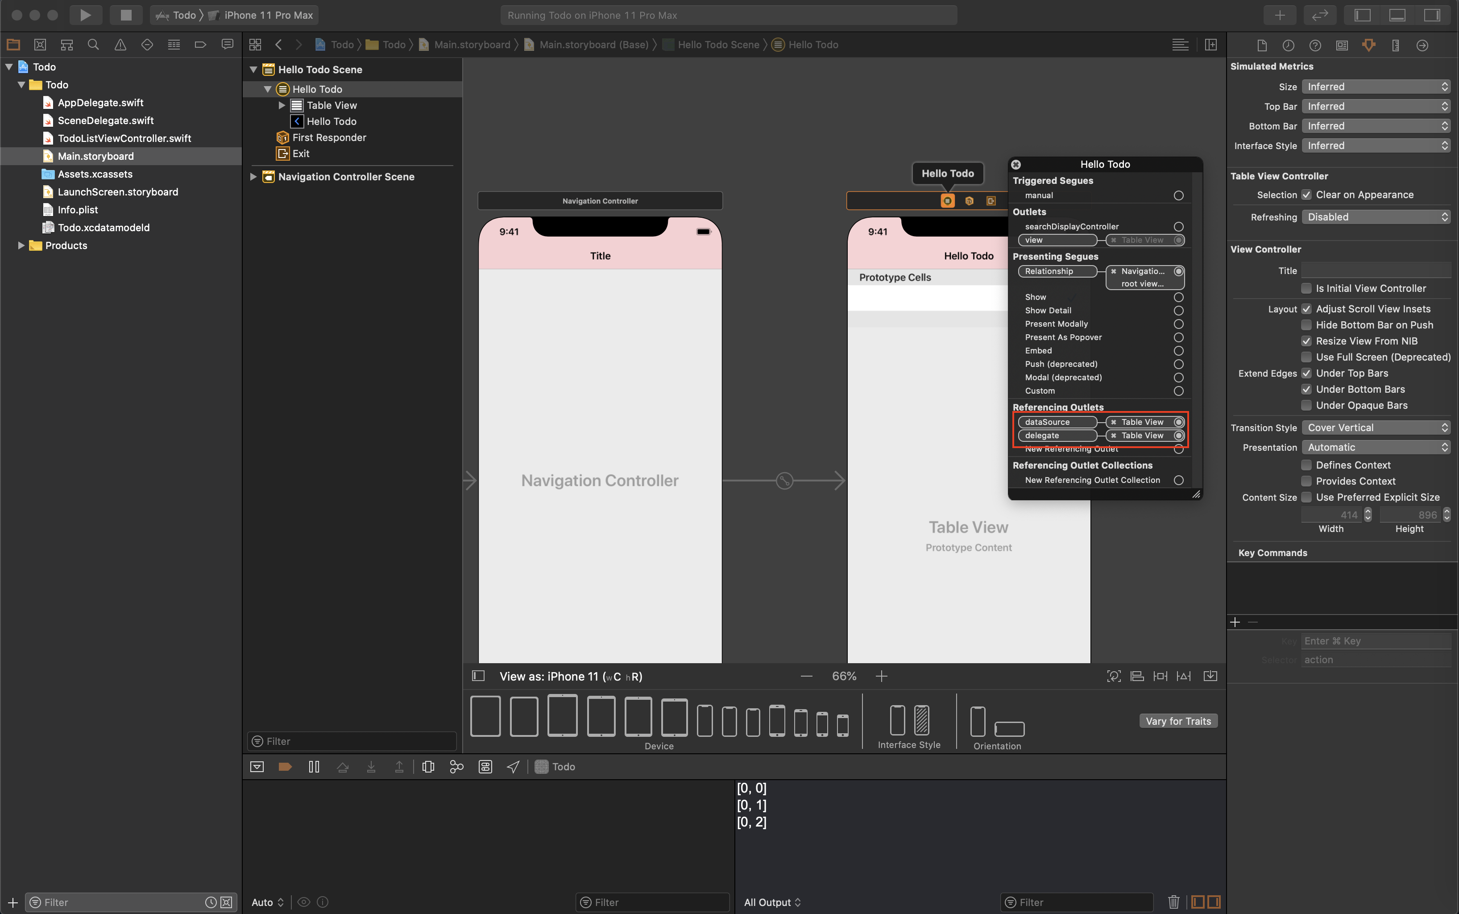The image size is (1459, 914).
Task: Click the Vary for Traits button
Action: click(x=1177, y=721)
